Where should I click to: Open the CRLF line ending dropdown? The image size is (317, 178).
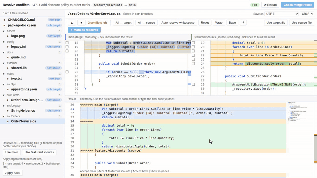pos(307,14)
